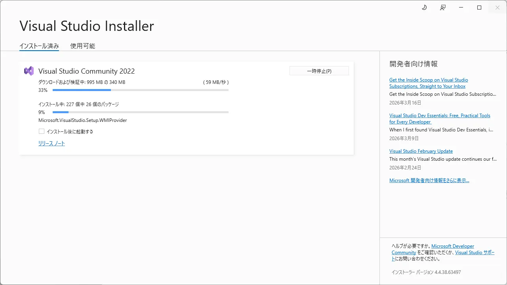
Task: Switch to the インストール済み tab
Action: (39, 46)
